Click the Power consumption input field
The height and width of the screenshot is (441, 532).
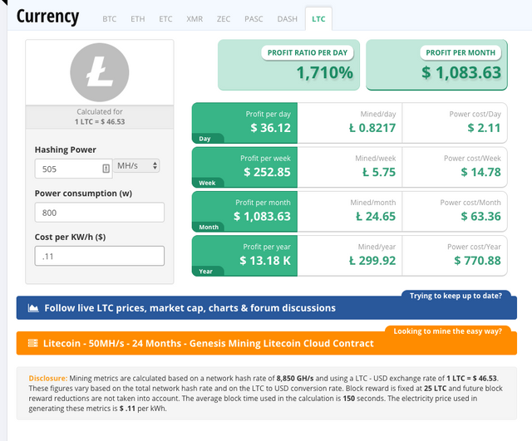point(100,213)
